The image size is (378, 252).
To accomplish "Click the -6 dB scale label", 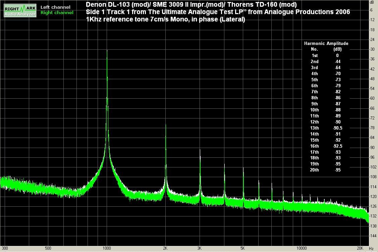I will pyautogui.click(x=372, y=10).
